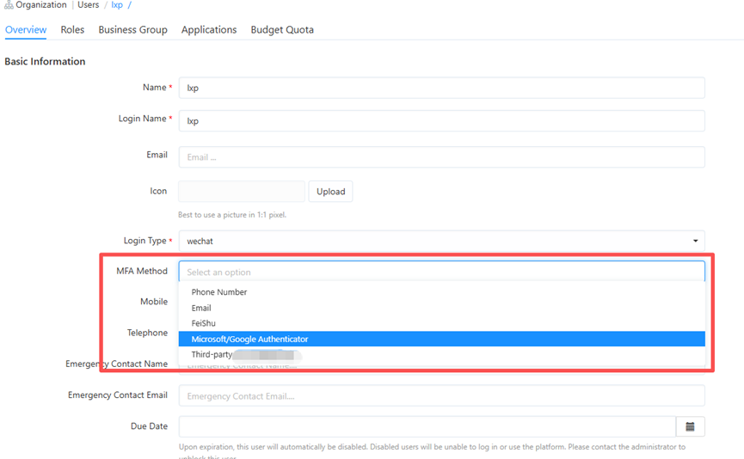The image size is (744, 459).
Task: Choose the Third-party MFA option
Action: [212, 354]
